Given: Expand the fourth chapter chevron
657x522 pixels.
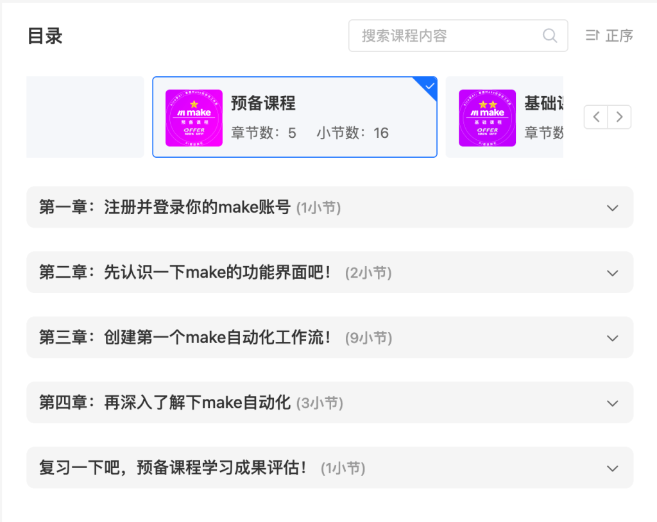Looking at the screenshot, I should coord(613,403).
